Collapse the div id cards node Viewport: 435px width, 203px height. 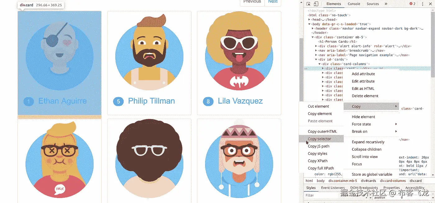coord(316,60)
